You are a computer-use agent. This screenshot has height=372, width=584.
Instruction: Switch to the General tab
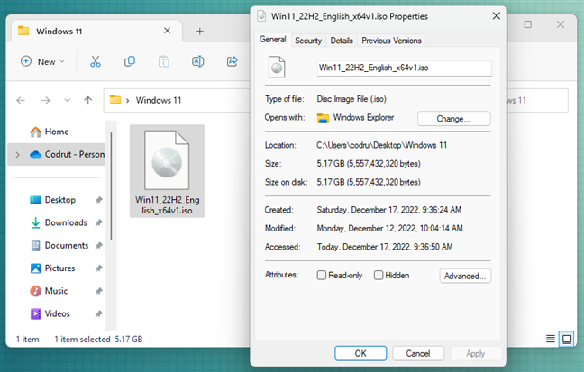point(273,40)
